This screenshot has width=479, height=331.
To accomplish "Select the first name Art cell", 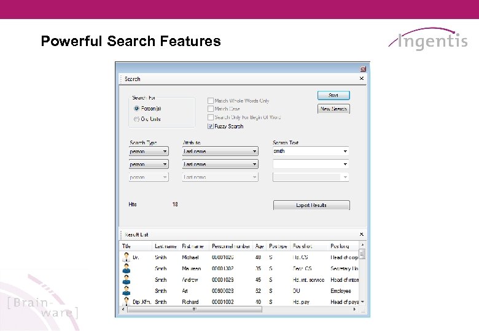I will click(x=185, y=291).
